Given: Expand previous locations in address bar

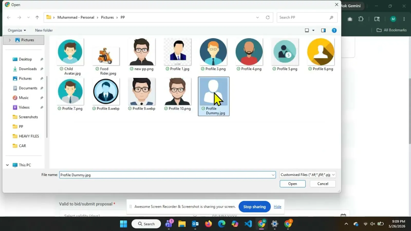Looking at the screenshot, I should [x=257, y=17].
